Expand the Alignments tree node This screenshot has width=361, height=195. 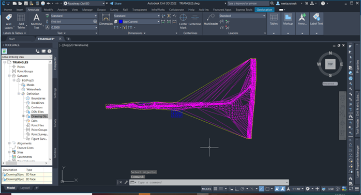9,143
